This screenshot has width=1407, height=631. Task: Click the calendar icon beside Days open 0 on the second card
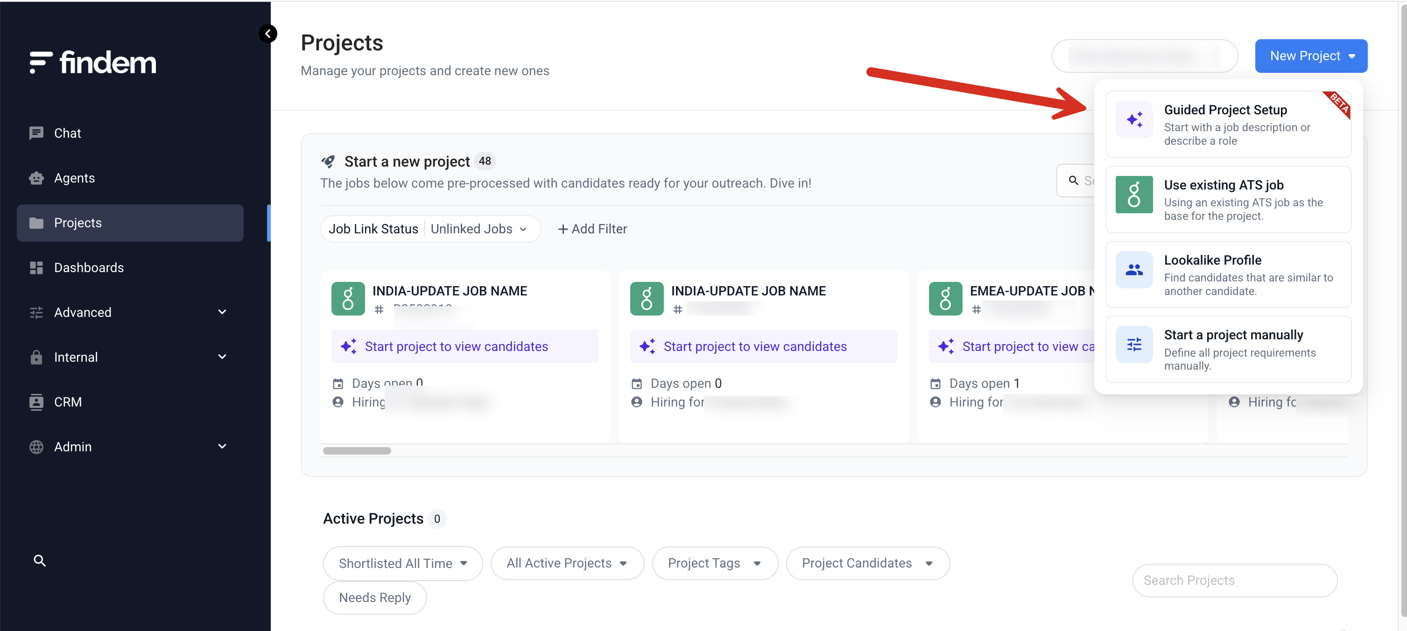(x=637, y=384)
